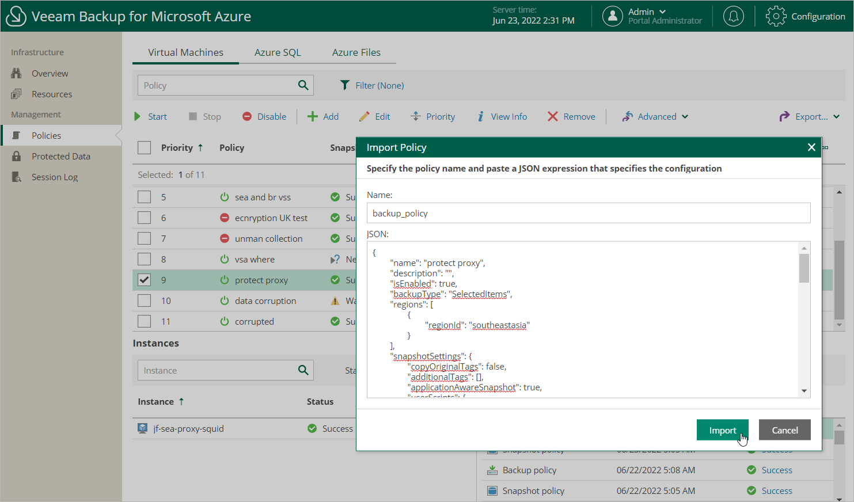854x502 pixels.
Task: Check the box for policy 'sea and br vss'
Action: point(145,197)
